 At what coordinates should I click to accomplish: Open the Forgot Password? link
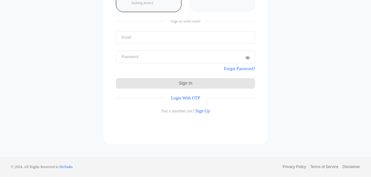pyautogui.click(x=240, y=69)
